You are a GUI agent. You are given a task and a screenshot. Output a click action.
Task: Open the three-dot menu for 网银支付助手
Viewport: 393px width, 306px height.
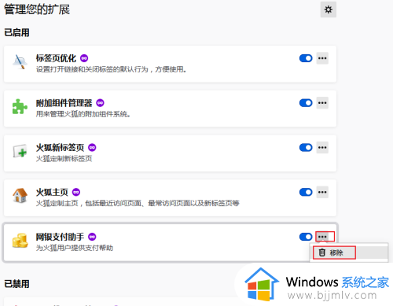[322, 237]
